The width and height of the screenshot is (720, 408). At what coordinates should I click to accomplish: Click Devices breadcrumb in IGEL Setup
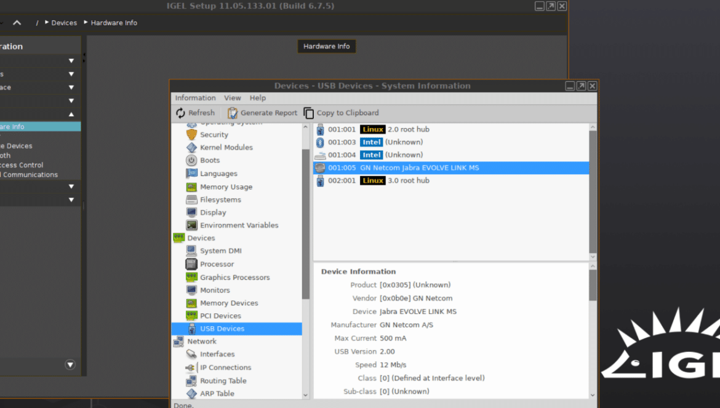(64, 23)
